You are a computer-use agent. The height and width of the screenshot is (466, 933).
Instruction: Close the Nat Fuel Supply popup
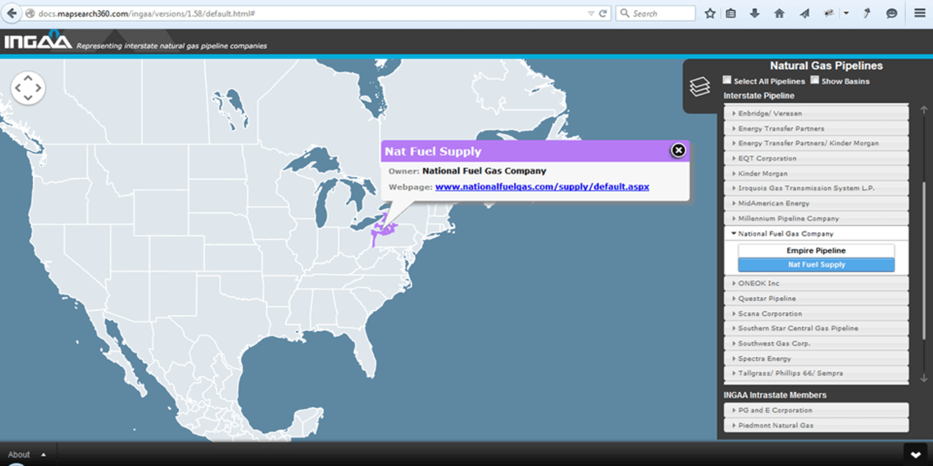coord(678,150)
